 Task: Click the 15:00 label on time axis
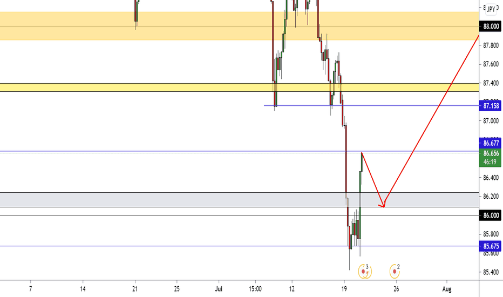[x=255, y=289]
